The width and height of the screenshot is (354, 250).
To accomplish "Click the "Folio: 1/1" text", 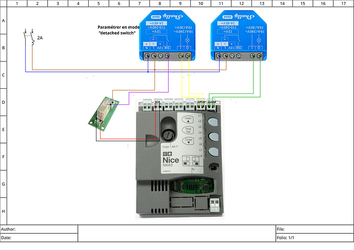I will pyautogui.click(x=285, y=238).
